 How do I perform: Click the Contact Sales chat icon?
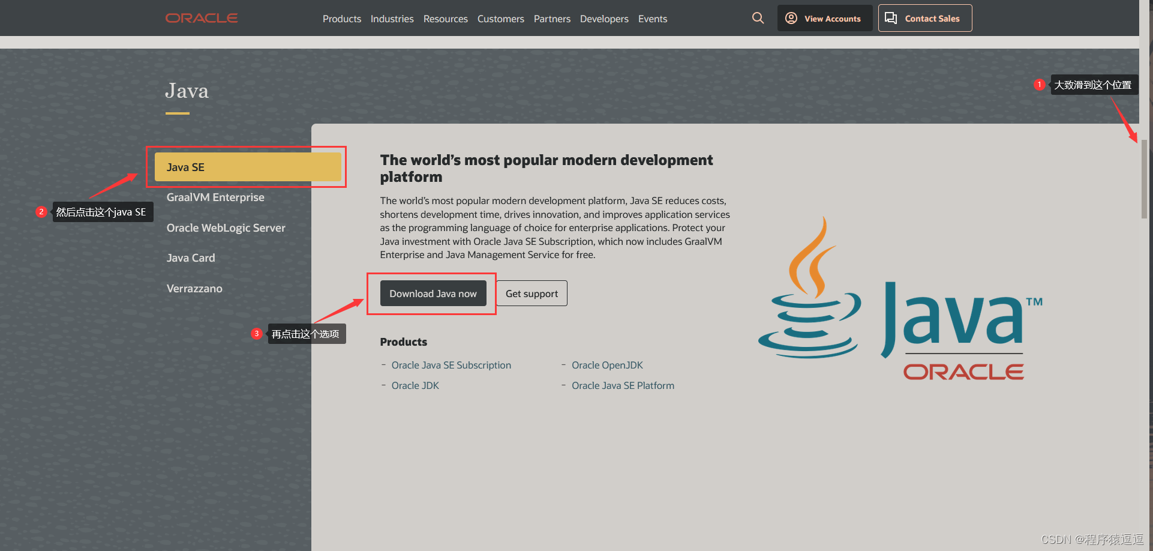pos(891,18)
